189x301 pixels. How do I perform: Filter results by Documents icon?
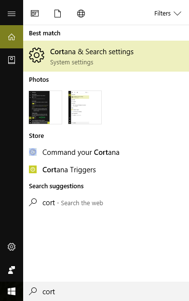point(57,14)
